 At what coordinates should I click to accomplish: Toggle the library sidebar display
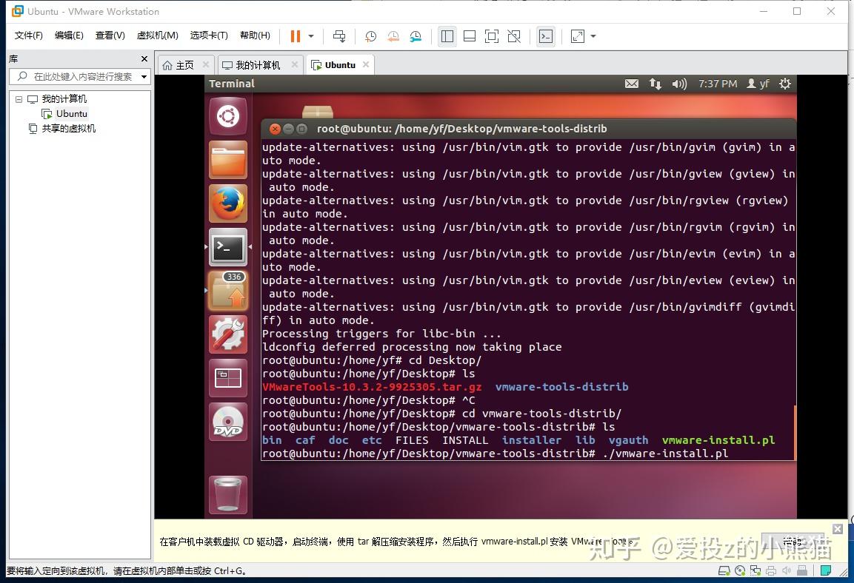447,36
